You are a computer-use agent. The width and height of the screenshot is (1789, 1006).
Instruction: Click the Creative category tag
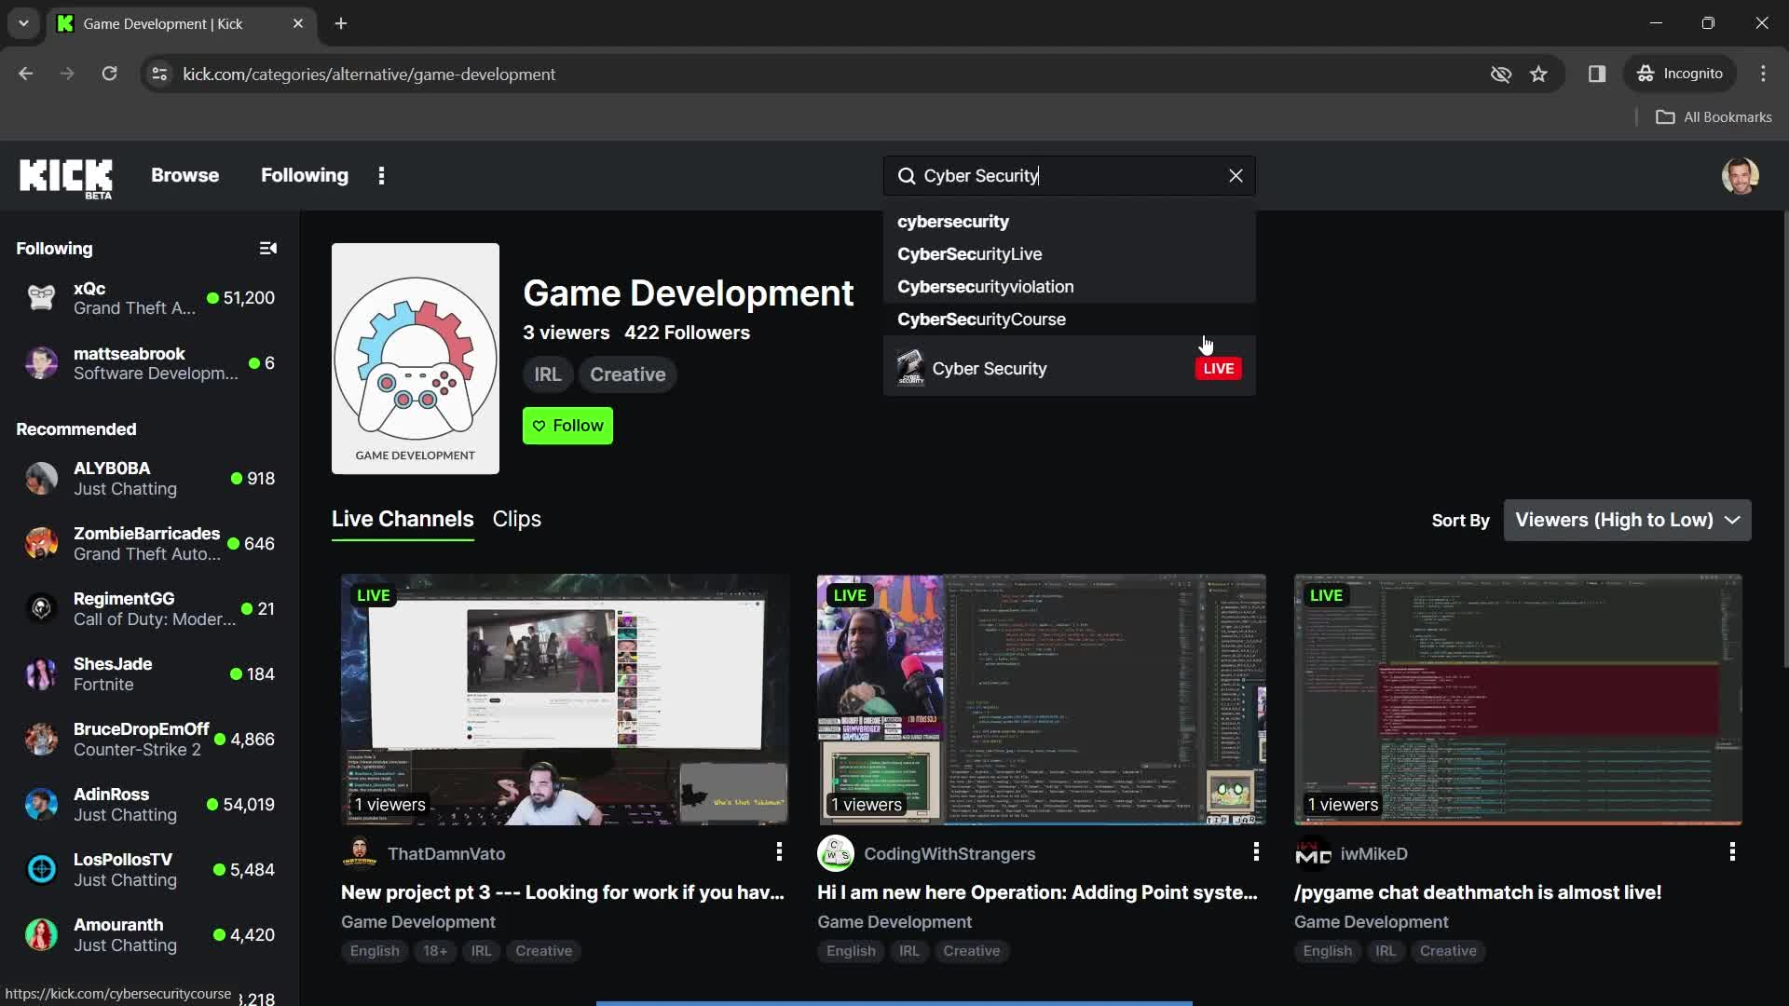pos(627,374)
